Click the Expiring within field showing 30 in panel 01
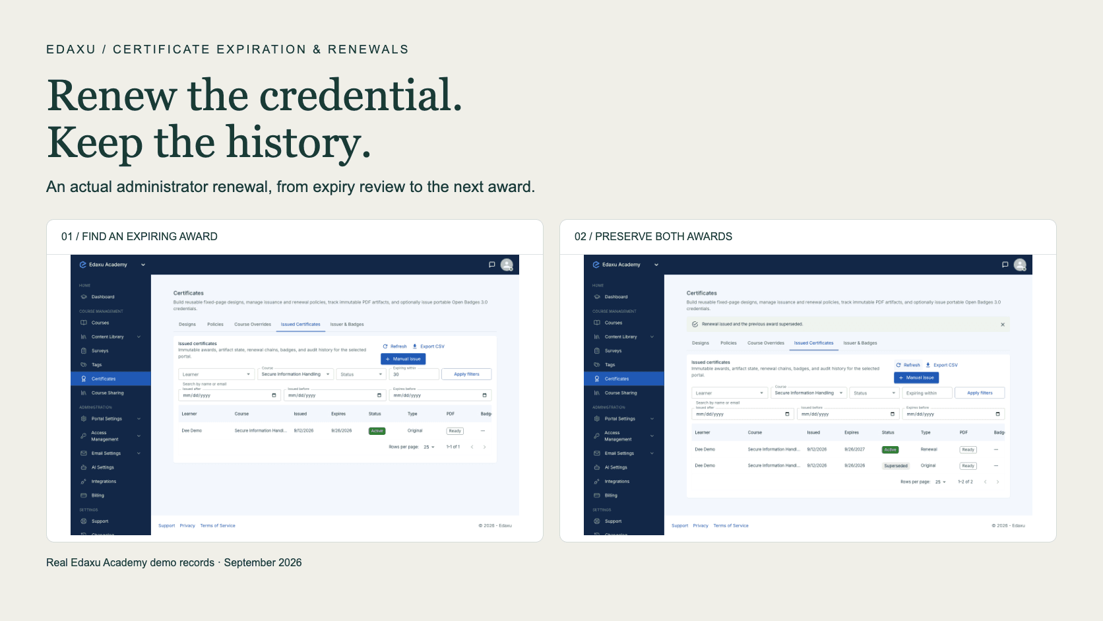 pos(414,374)
